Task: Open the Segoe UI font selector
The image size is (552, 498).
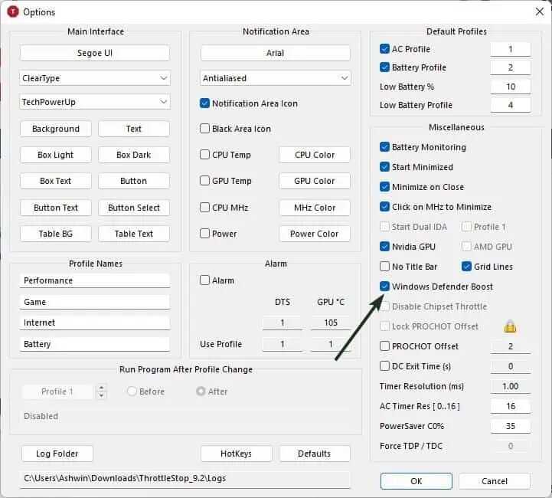Action: click(x=95, y=53)
